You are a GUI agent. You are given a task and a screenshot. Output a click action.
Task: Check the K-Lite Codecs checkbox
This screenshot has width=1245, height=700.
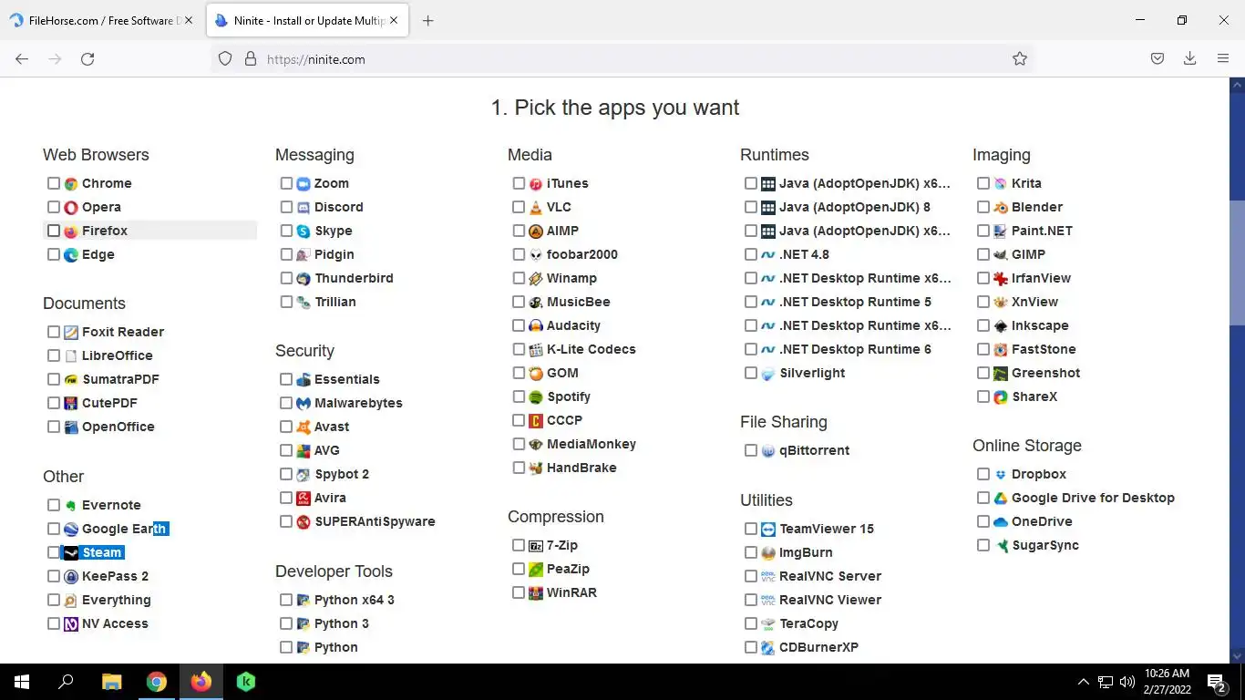519,349
